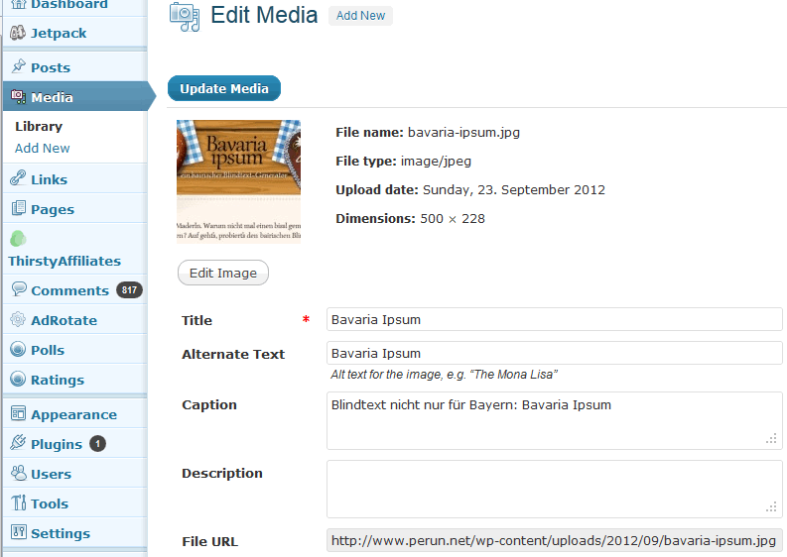Click the Jetpack sidebar icon

tap(18, 33)
